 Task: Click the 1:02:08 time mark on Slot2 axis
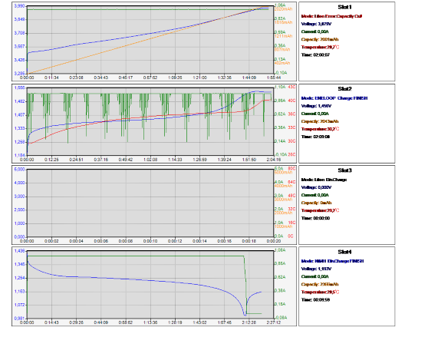150,160
